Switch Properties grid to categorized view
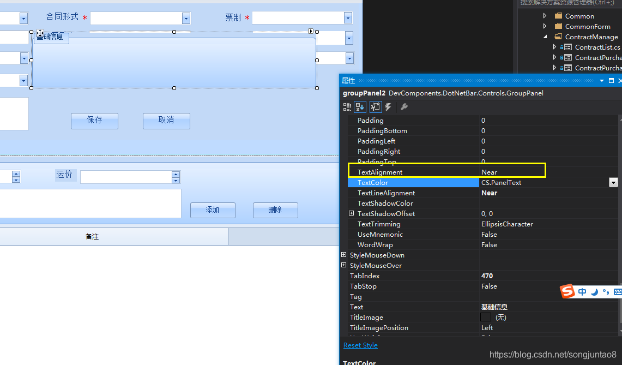Screen dimensions: 622x365 pyautogui.click(x=347, y=107)
